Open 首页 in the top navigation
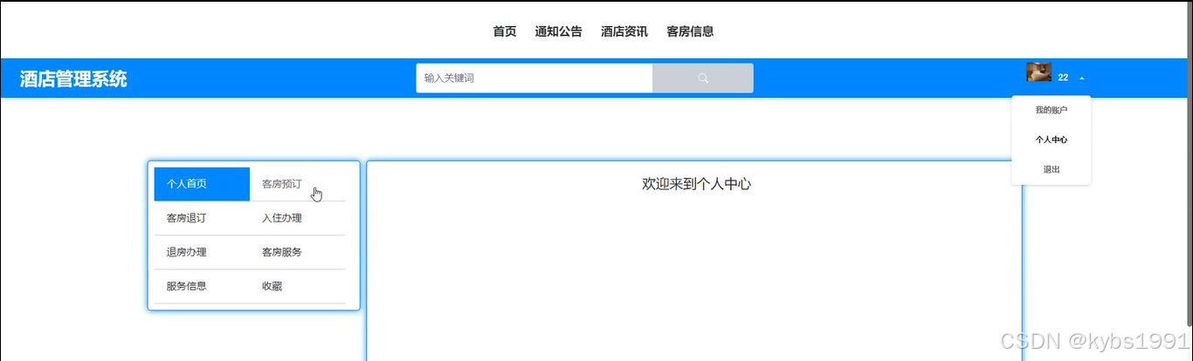The width and height of the screenshot is (1193, 361). click(x=505, y=31)
